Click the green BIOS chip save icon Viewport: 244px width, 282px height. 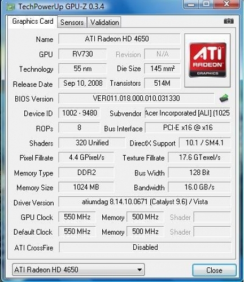(224, 98)
